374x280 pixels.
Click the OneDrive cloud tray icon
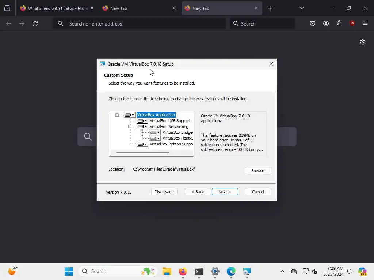294,271
